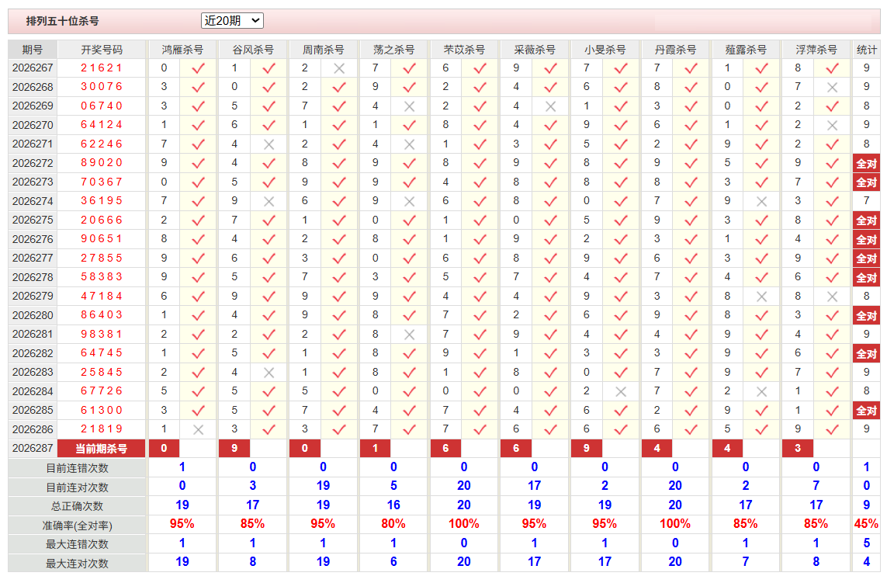Click the 丹霞杀号 column header
The height and width of the screenshot is (583, 887).
tap(675, 50)
